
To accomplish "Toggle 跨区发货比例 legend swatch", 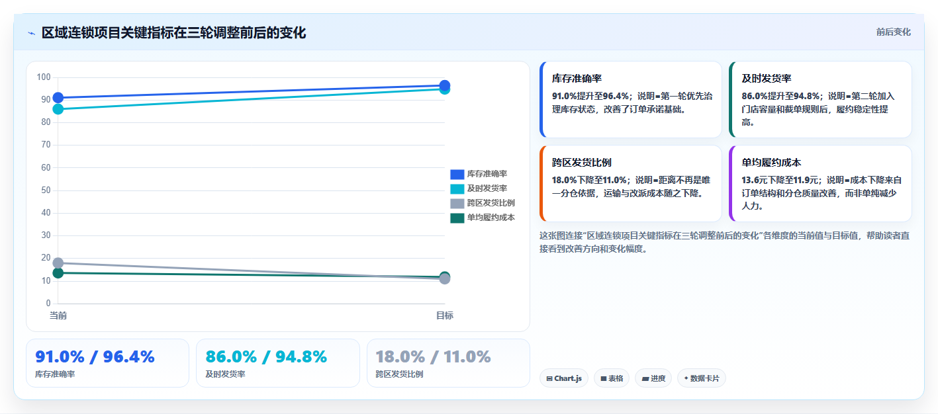I will [x=457, y=203].
